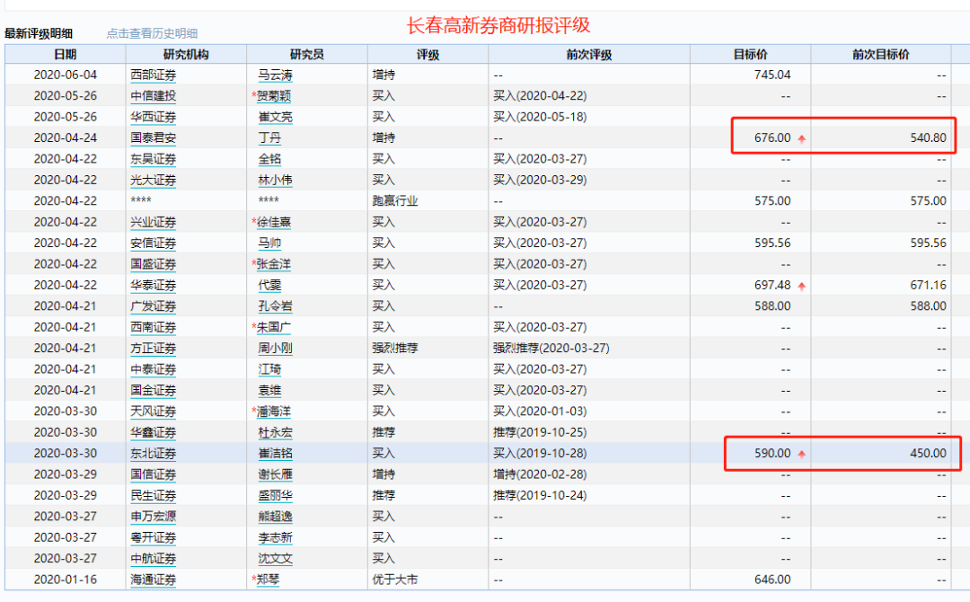The height and width of the screenshot is (602, 970).
Task: Open the 华鑫证券 institution link
Action: pos(154,432)
